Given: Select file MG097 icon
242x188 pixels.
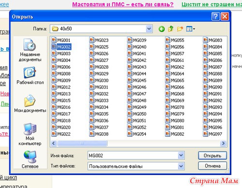Looking at the screenshot, I should pyautogui.click(x=206, y=134).
